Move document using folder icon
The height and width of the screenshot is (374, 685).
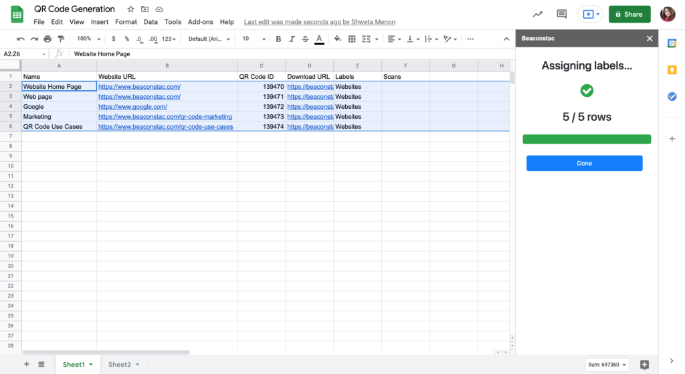click(x=144, y=9)
